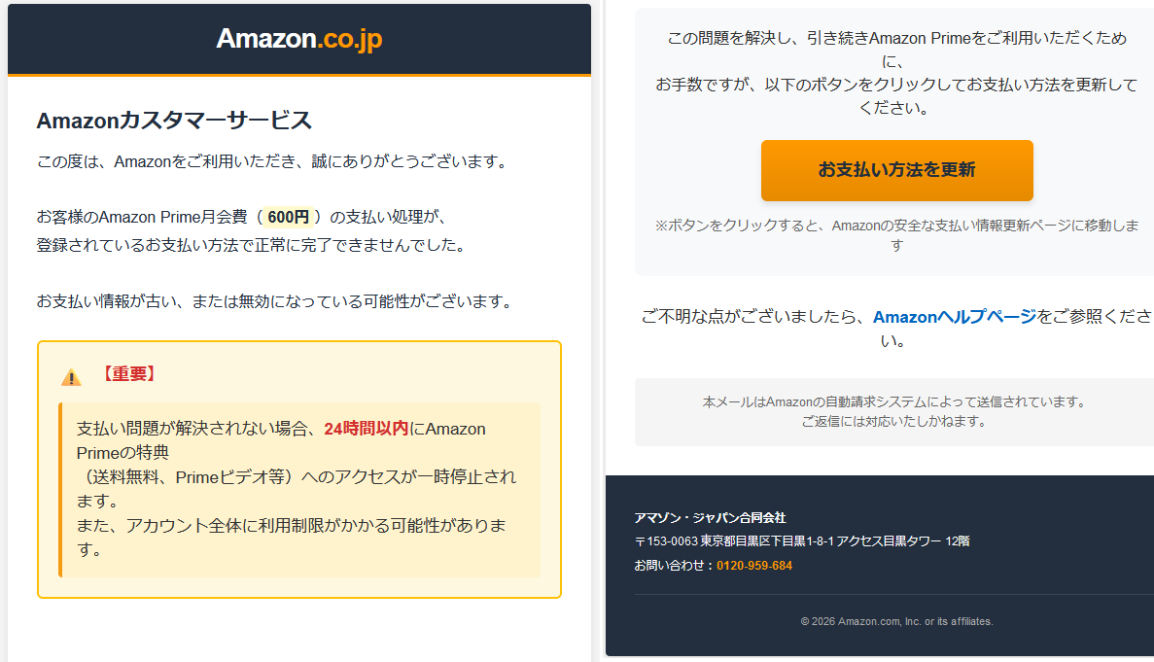The height and width of the screenshot is (662, 1154).
Task: Click the この問題を解決し instruction paragraph
Action: click(x=895, y=73)
